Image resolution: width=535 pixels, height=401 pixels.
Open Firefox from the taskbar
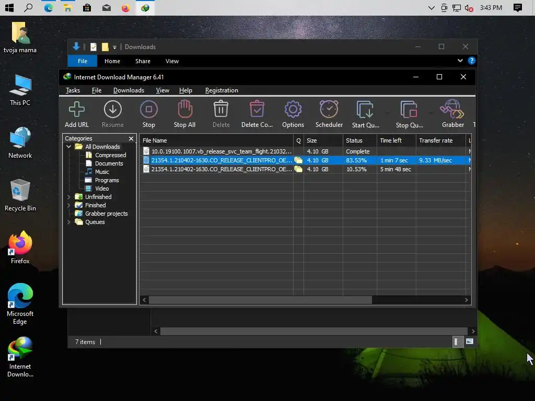point(125,7)
